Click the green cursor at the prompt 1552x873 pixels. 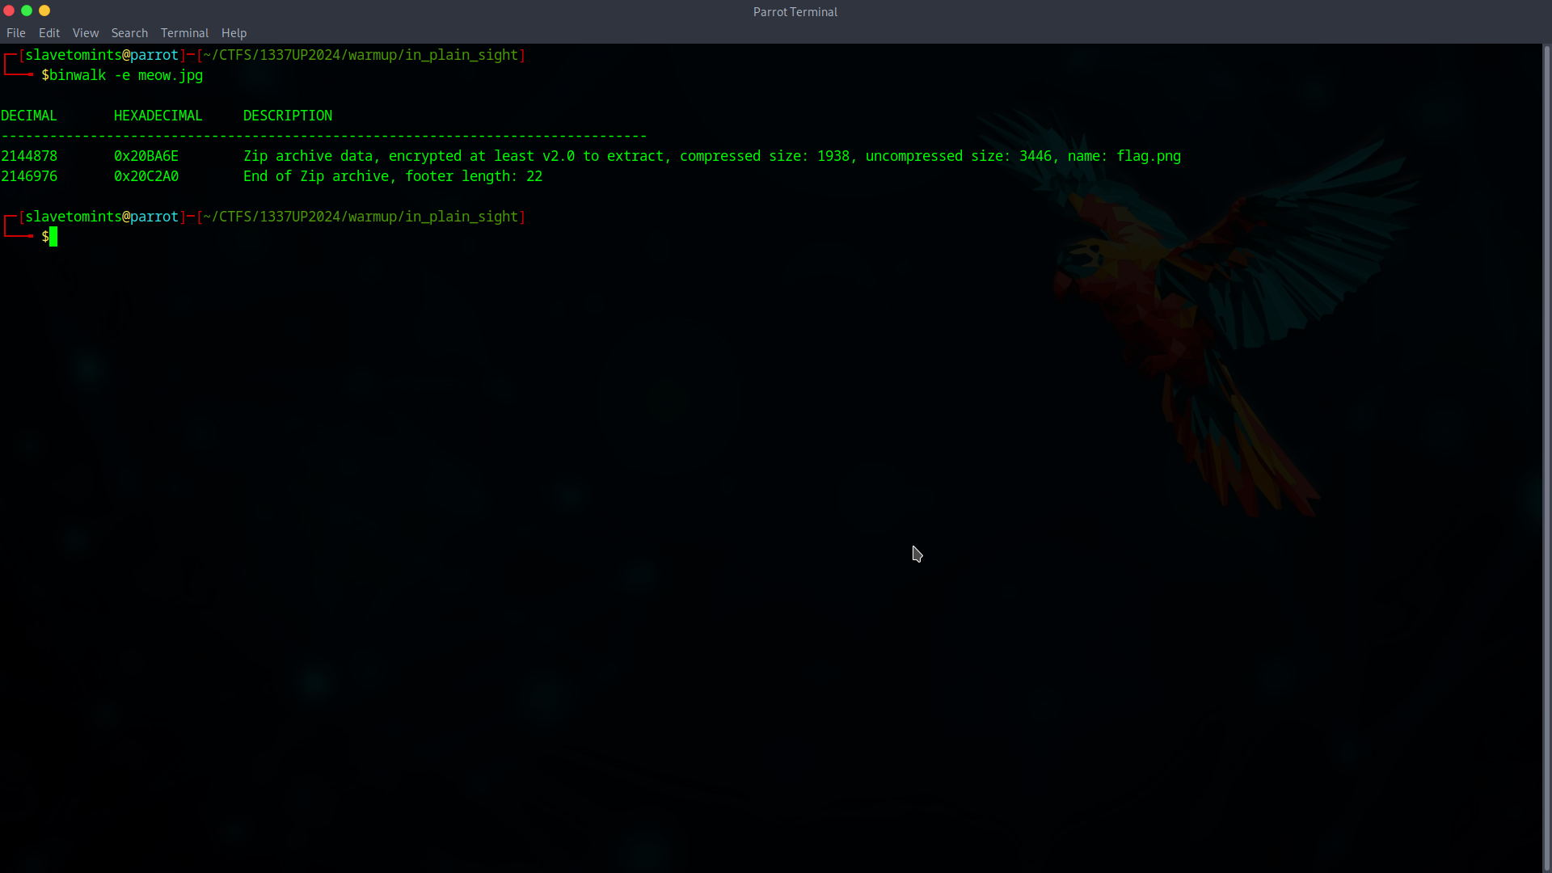pos(53,237)
